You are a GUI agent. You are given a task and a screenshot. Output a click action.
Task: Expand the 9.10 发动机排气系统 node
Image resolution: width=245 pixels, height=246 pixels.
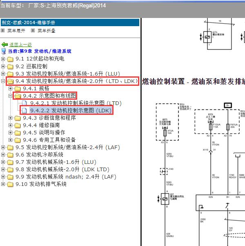tap(3, 184)
